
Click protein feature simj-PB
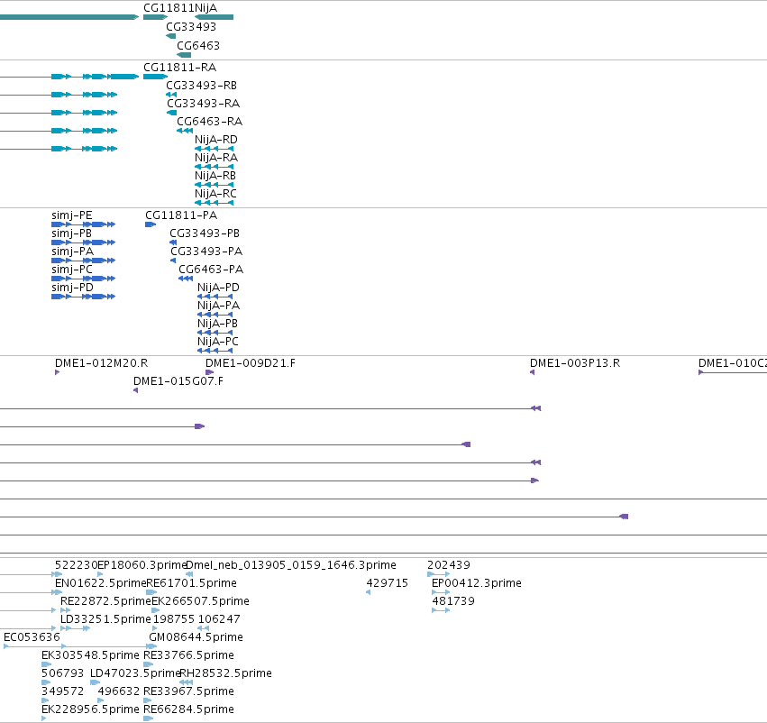(x=71, y=233)
